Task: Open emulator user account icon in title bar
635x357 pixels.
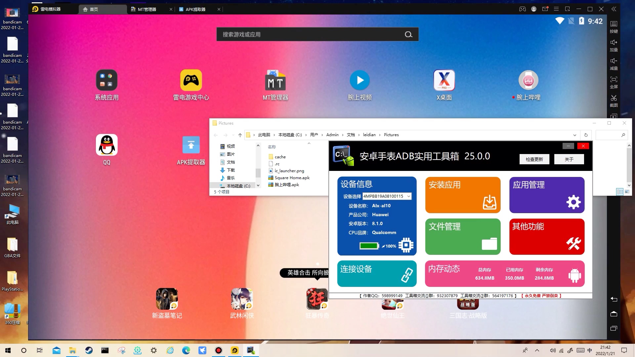Action: [534, 9]
